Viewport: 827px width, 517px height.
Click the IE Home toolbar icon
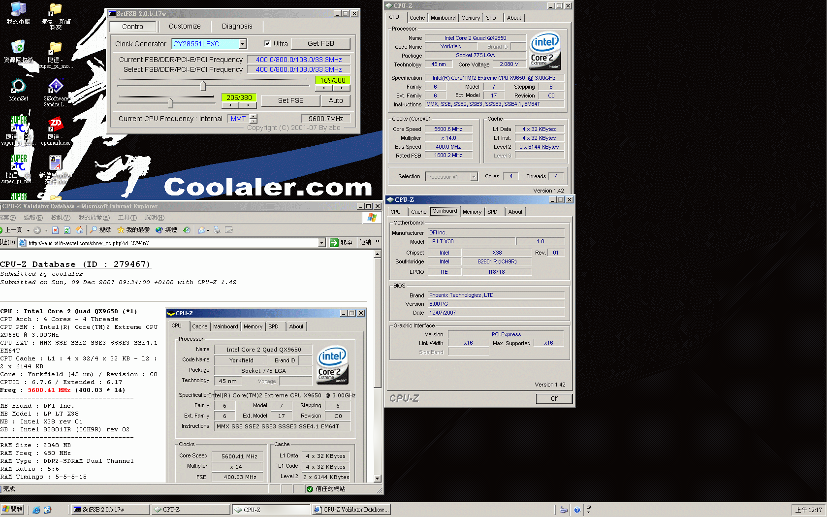[79, 230]
